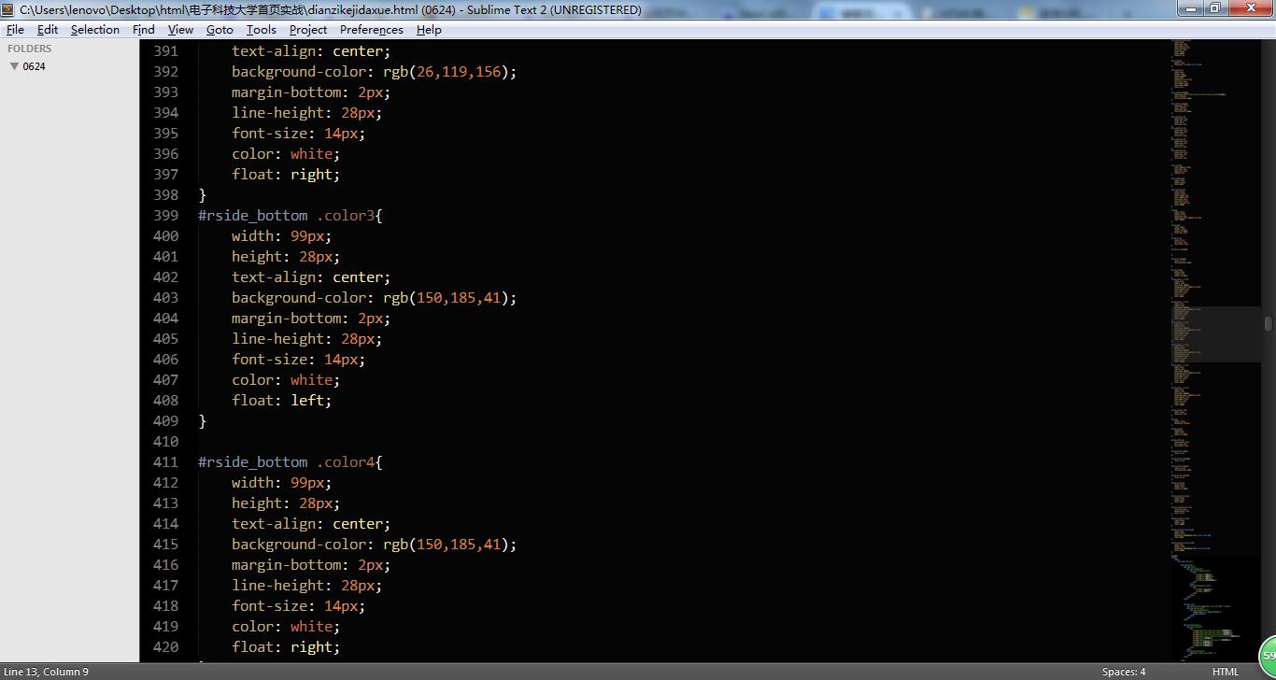Click the closing brace on line 398
The image size is (1276, 680).
point(202,195)
